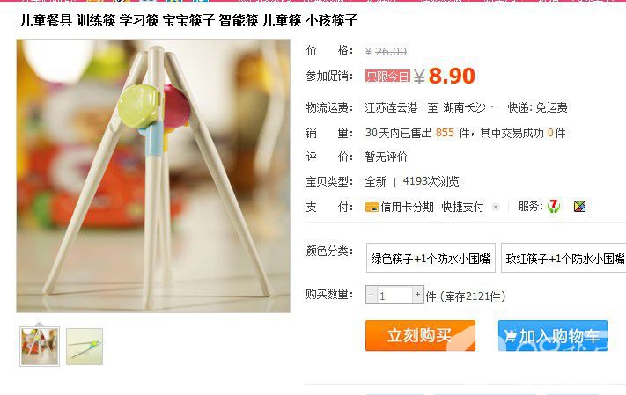Viewport: 626px width, 395px height.
Task: Select 玫红筷子+1个防水小围嘴 color option
Action: 563,258
